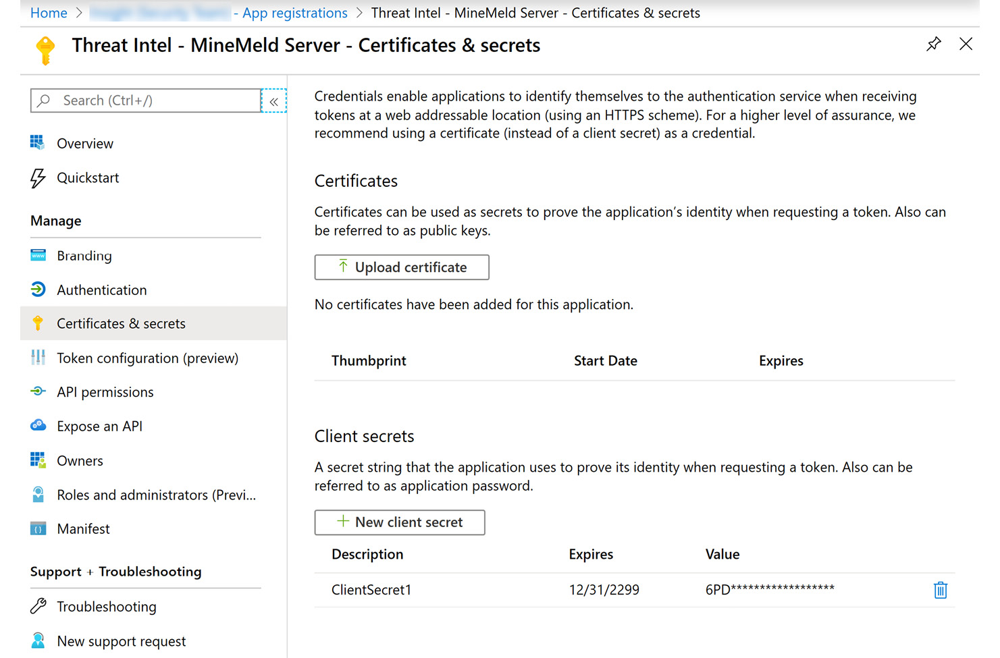
Task: Click the Authentication arrow icon
Action: click(38, 290)
